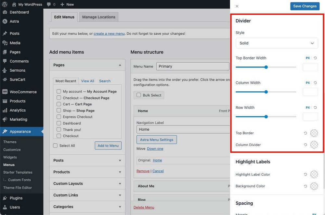Select the Edit Menus tab
The width and height of the screenshot is (325, 215).
64,17
